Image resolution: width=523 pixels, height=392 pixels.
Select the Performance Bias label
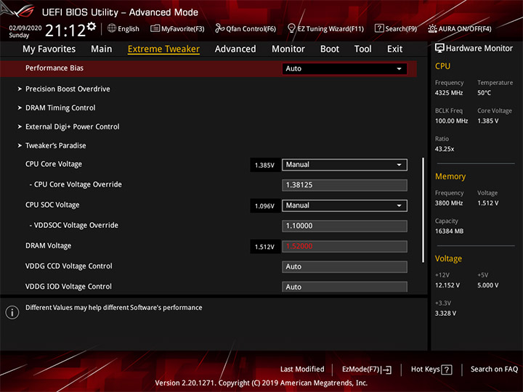[x=54, y=68]
